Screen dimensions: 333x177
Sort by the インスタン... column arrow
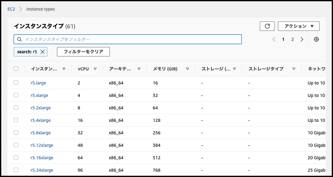click(64, 69)
